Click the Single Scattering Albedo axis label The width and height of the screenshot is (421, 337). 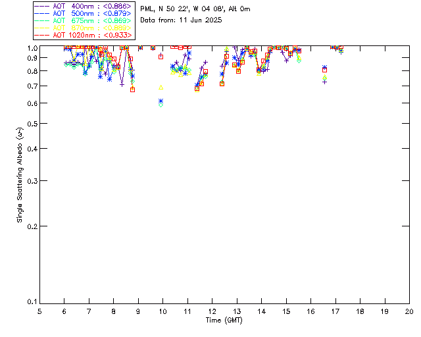pyautogui.click(x=20, y=175)
